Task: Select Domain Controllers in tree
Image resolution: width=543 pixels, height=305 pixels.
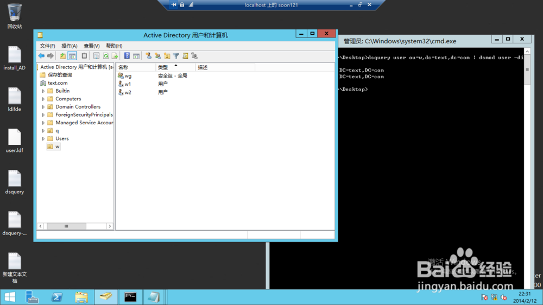Action: (78, 106)
